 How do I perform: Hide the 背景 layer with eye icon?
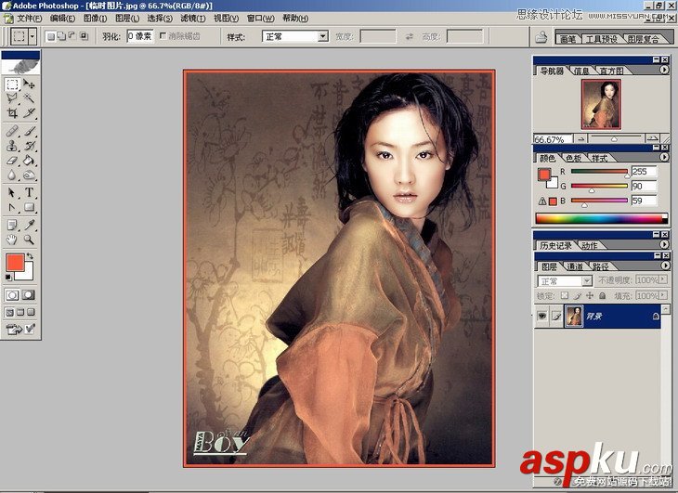(541, 317)
